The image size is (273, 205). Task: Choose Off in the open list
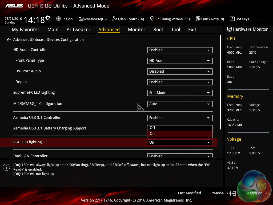click(x=180, y=128)
